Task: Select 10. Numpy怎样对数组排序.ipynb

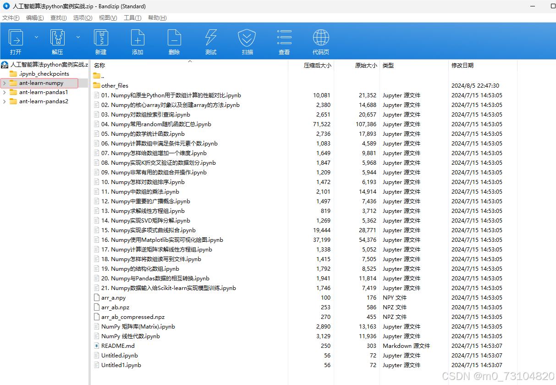Action: (x=143, y=182)
